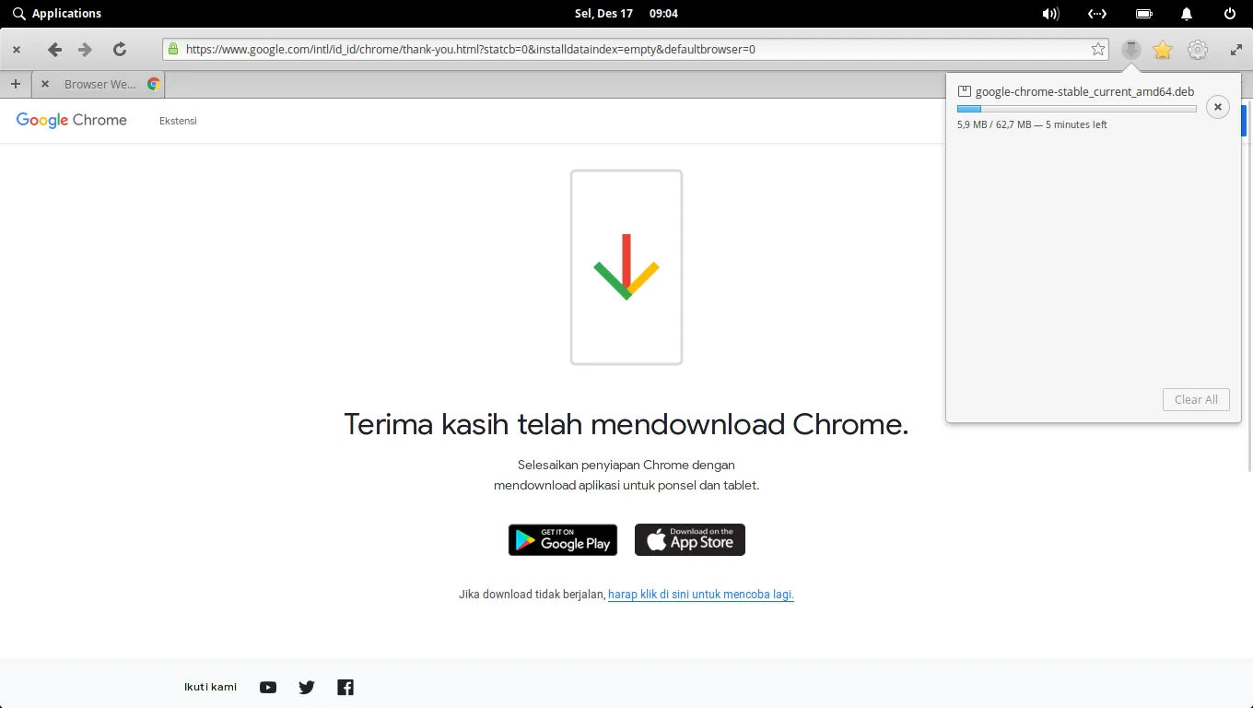Click Get it on Google Play badge
Screen dimensions: 1253x708
(563, 540)
